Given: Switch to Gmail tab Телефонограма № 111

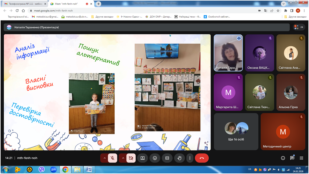Looking at the screenshot, I should 23,4.
